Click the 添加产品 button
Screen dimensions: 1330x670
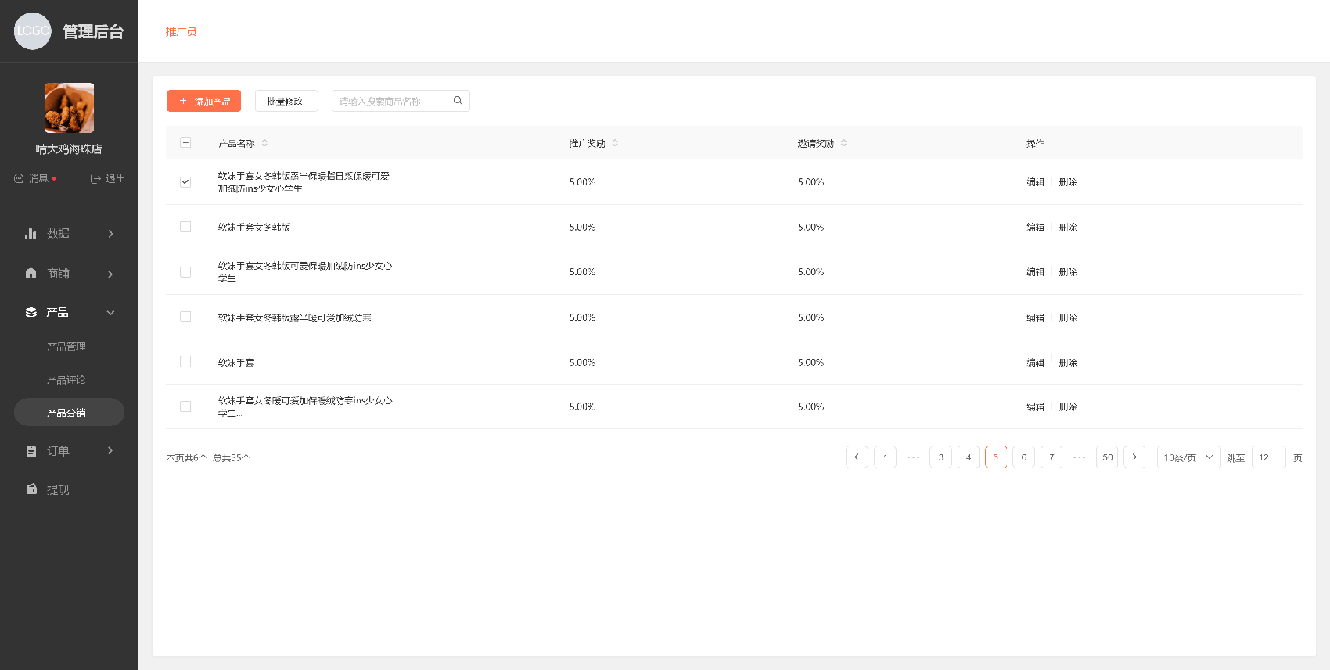(203, 101)
